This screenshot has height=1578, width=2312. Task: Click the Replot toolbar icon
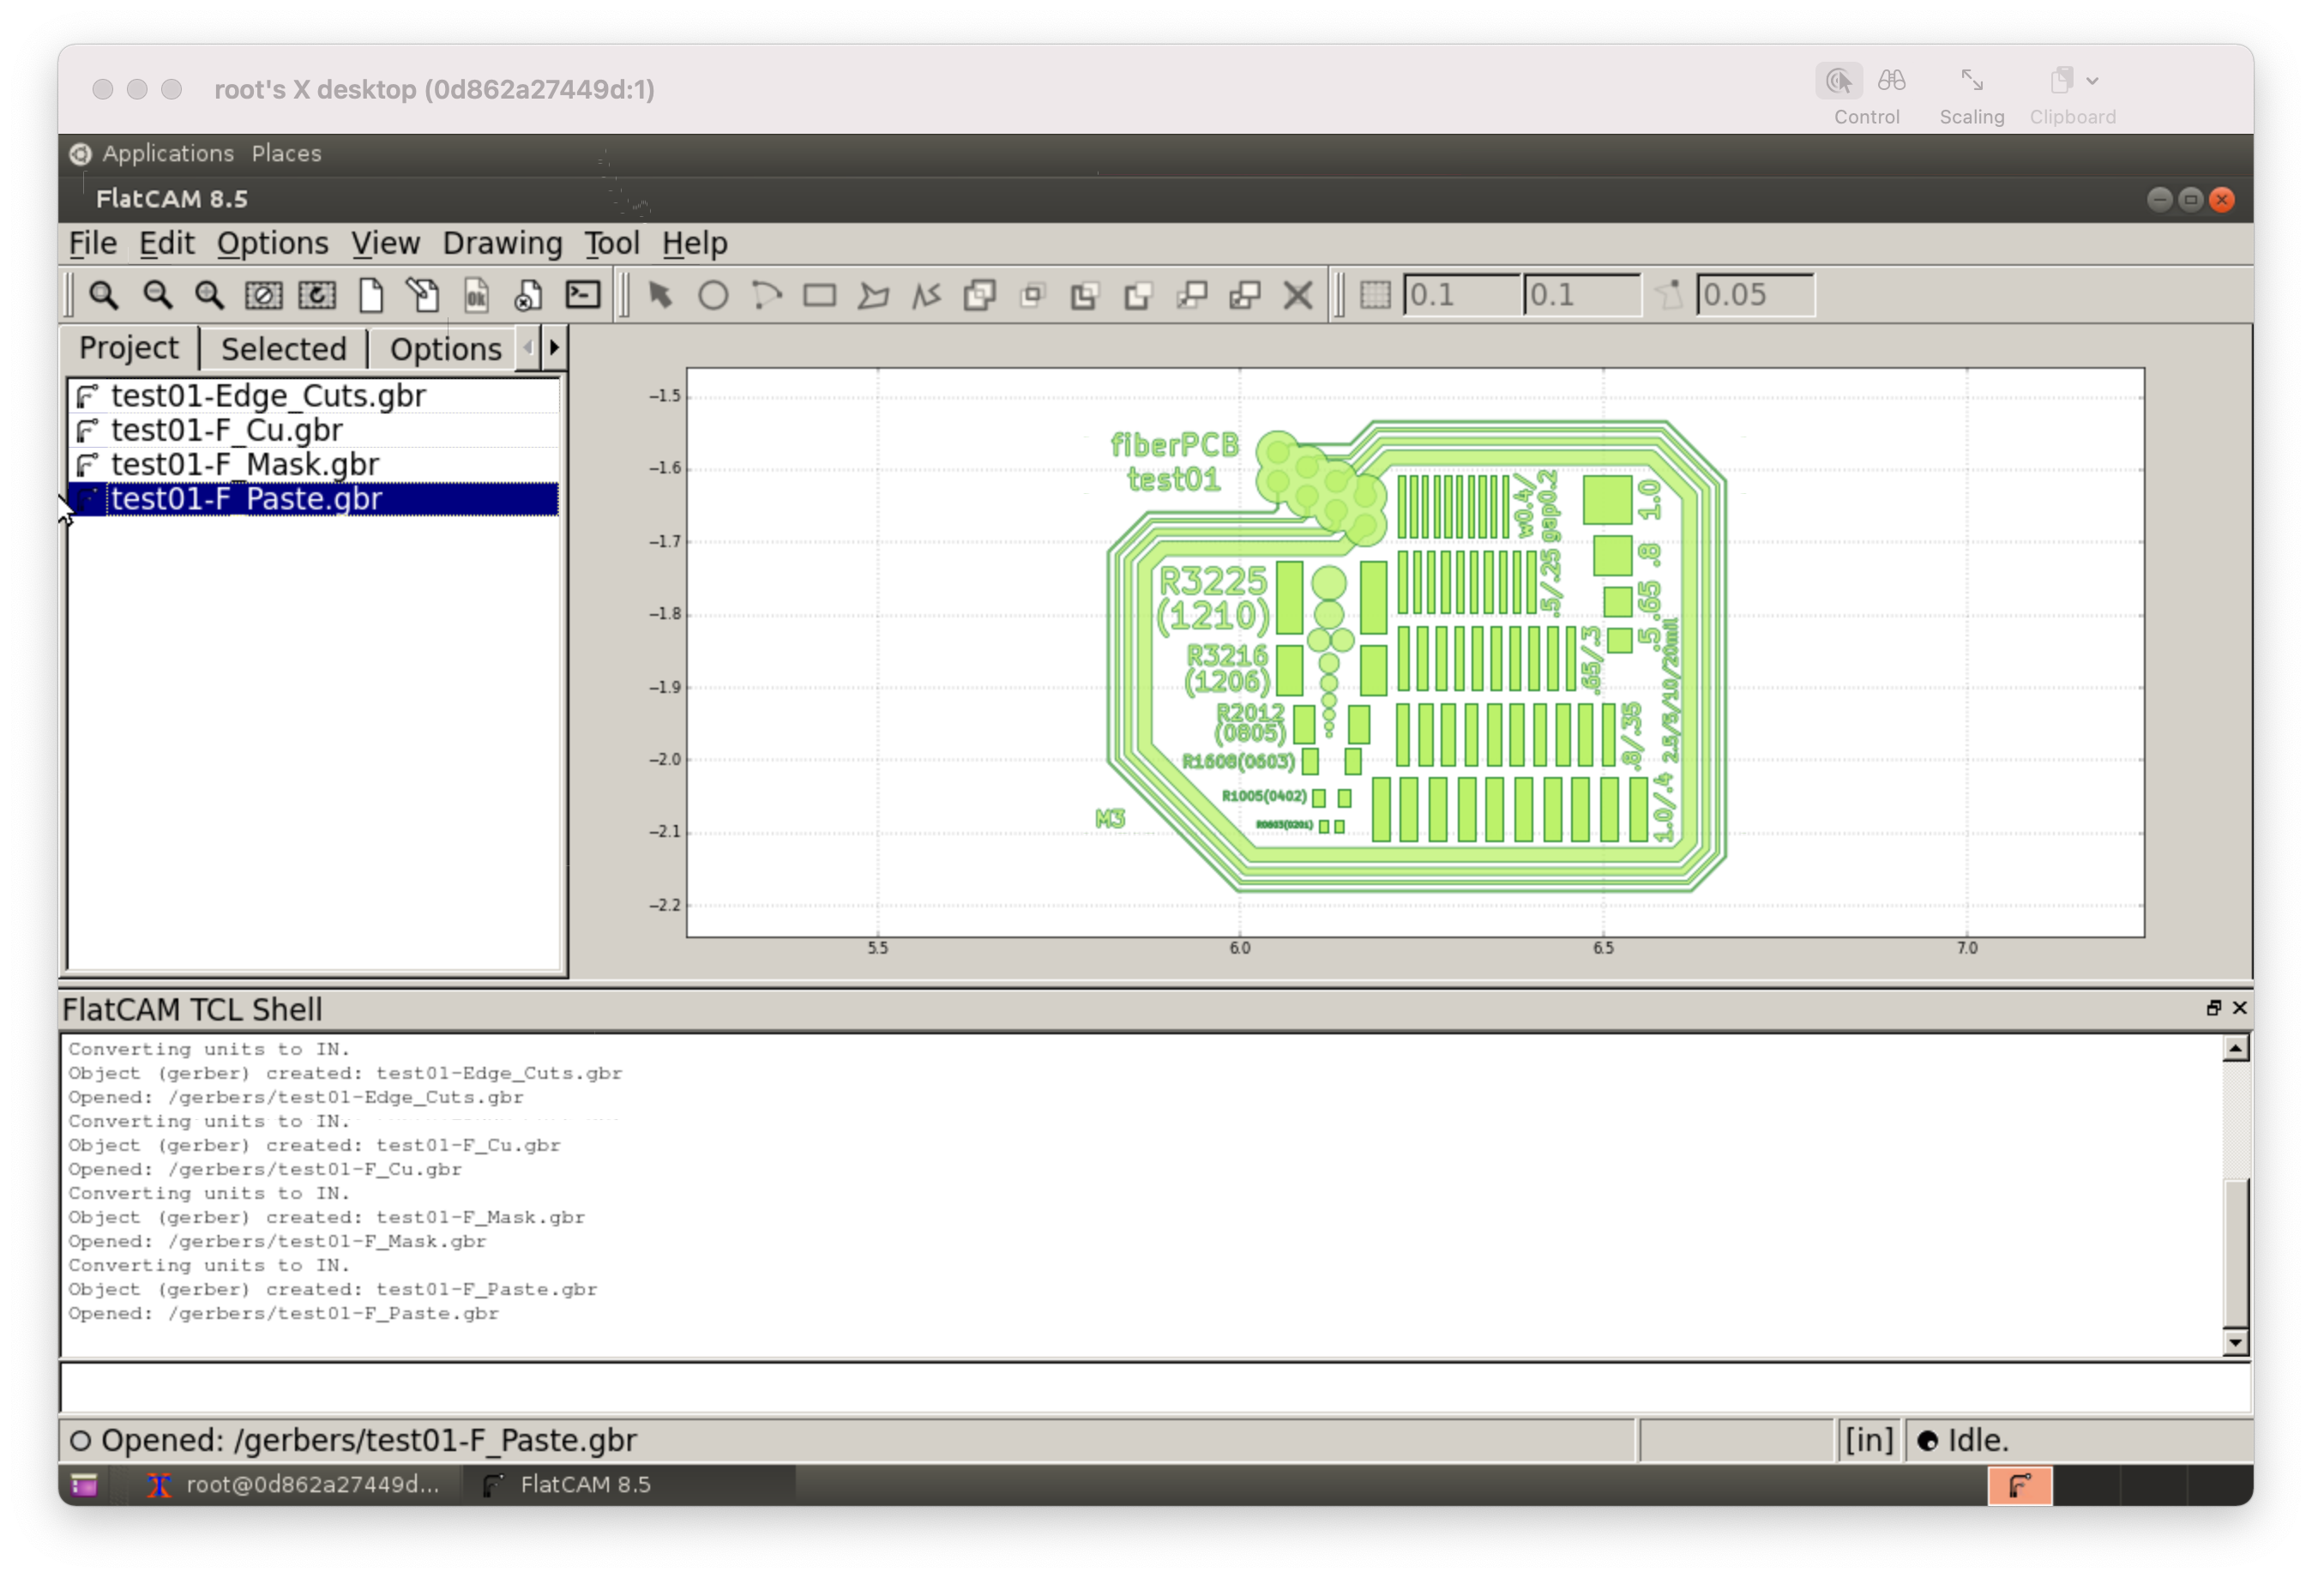[x=317, y=296]
